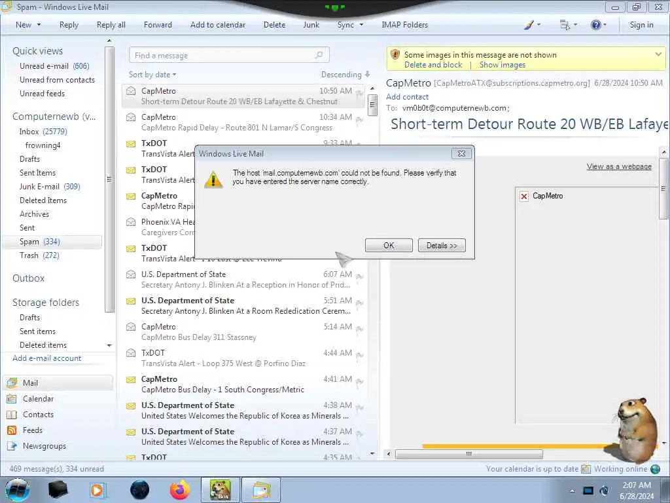Image resolution: width=670 pixels, height=503 pixels.
Task: Click OK in the error dialog
Action: (x=389, y=246)
